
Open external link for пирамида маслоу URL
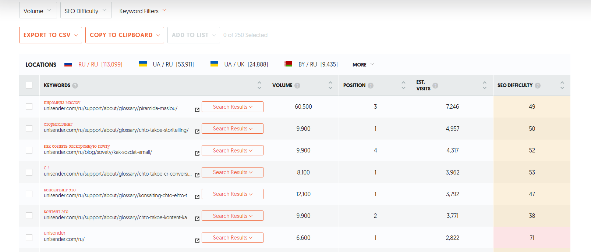(x=197, y=109)
